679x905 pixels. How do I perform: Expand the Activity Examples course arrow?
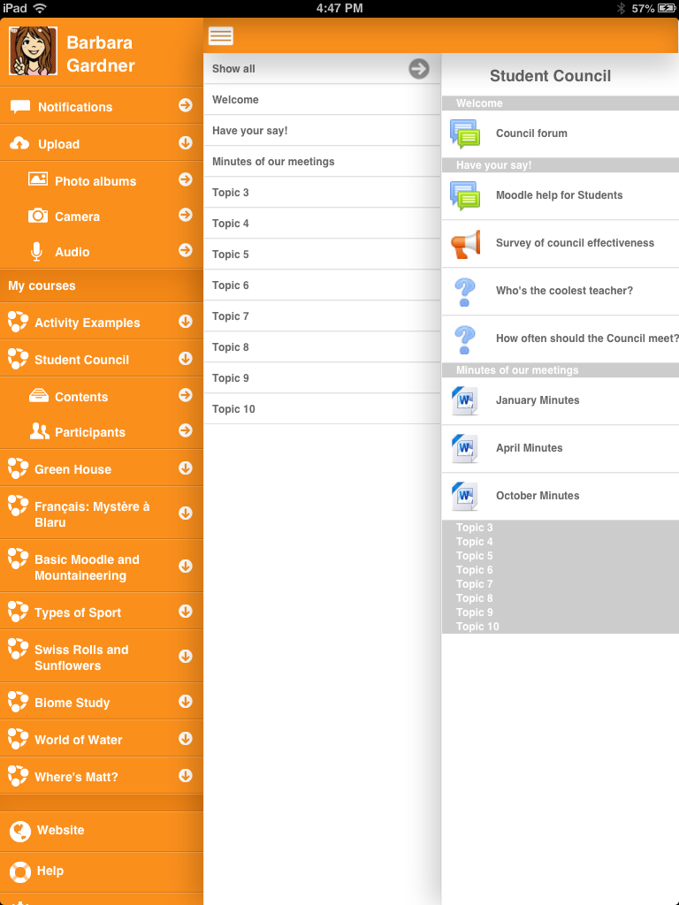point(186,321)
